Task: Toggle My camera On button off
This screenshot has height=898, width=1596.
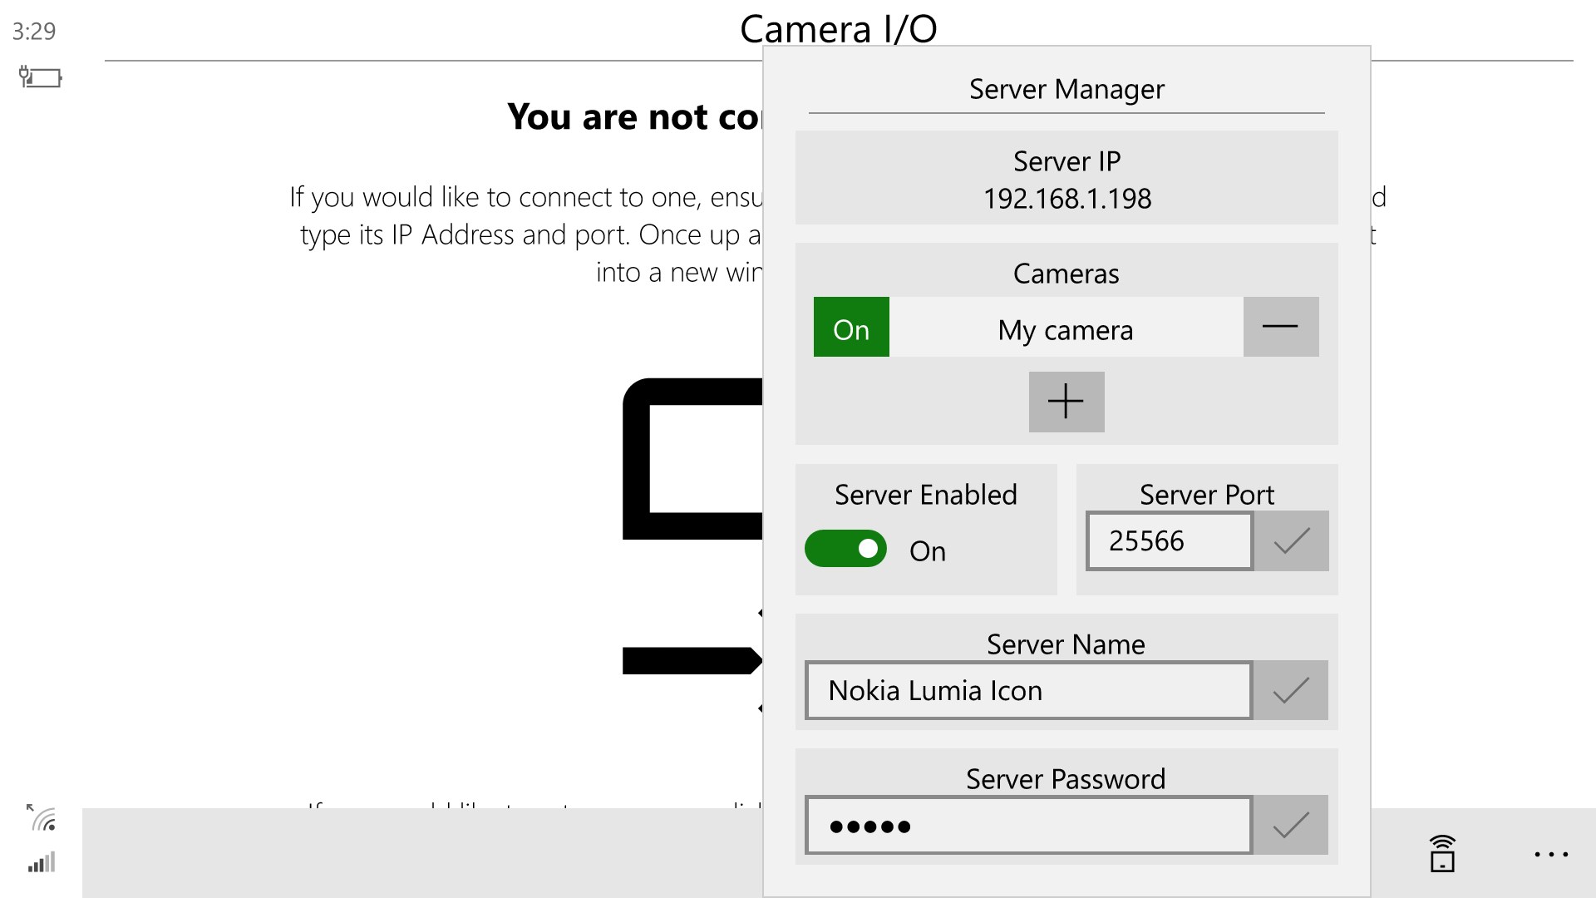Action: [851, 327]
